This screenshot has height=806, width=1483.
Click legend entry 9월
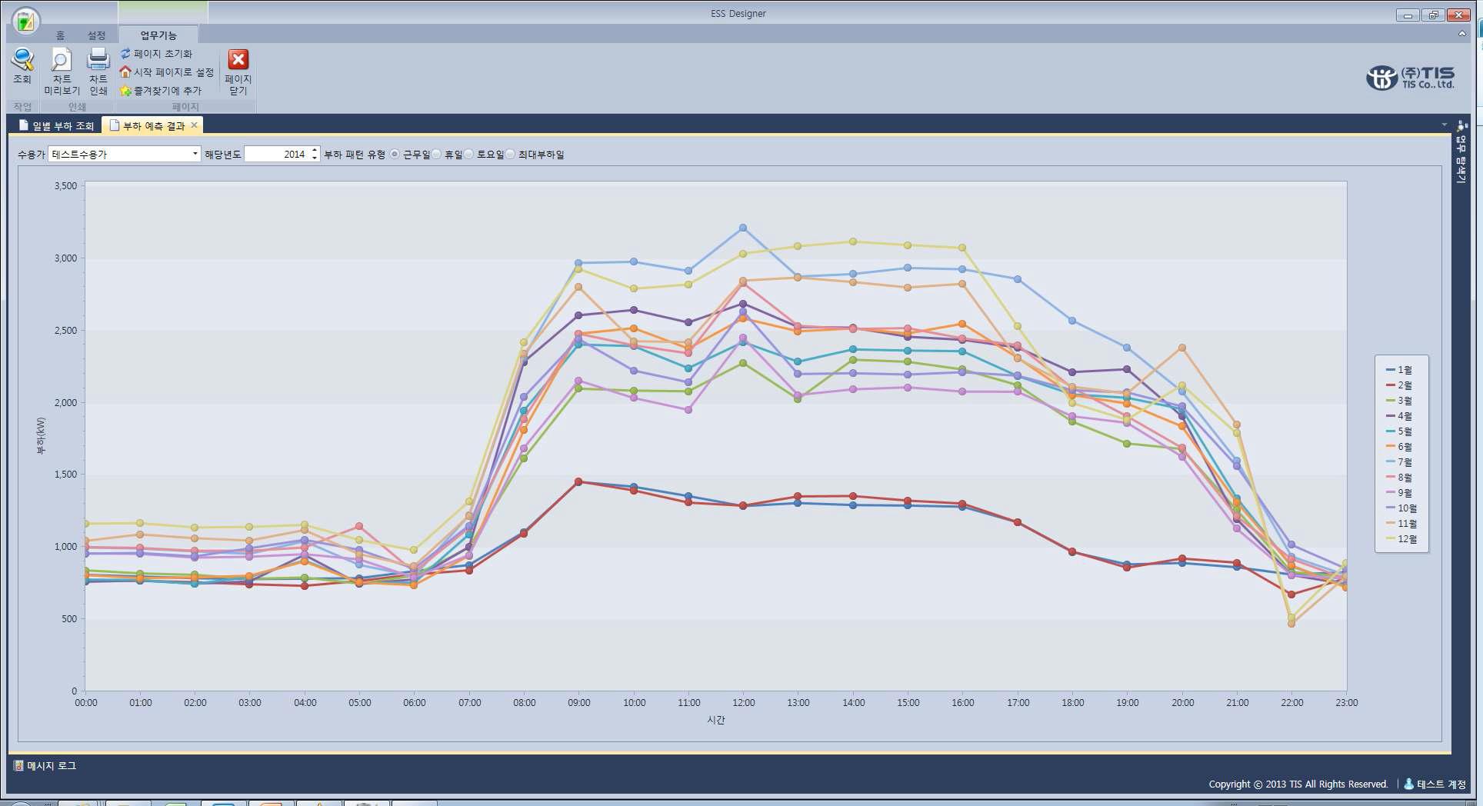click(1399, 493)
